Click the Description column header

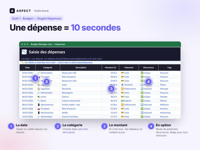pos(81,67)
